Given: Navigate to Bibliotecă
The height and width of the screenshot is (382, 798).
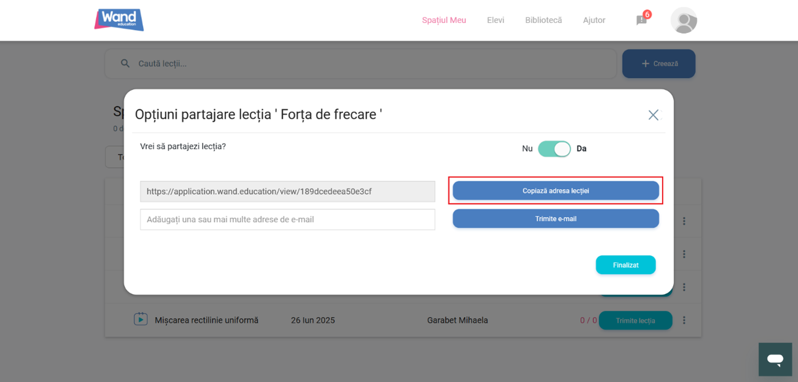Looking at the screenshot, I should click(x=543, y=20).
